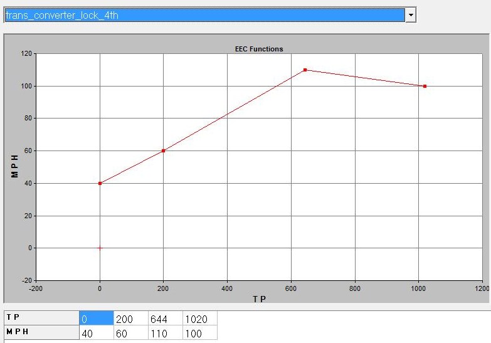The image size is (491, 343).
Task: Click graph data point at TP 200, 60 MPH
Action: pyautogui.click(x=164, y=150)
